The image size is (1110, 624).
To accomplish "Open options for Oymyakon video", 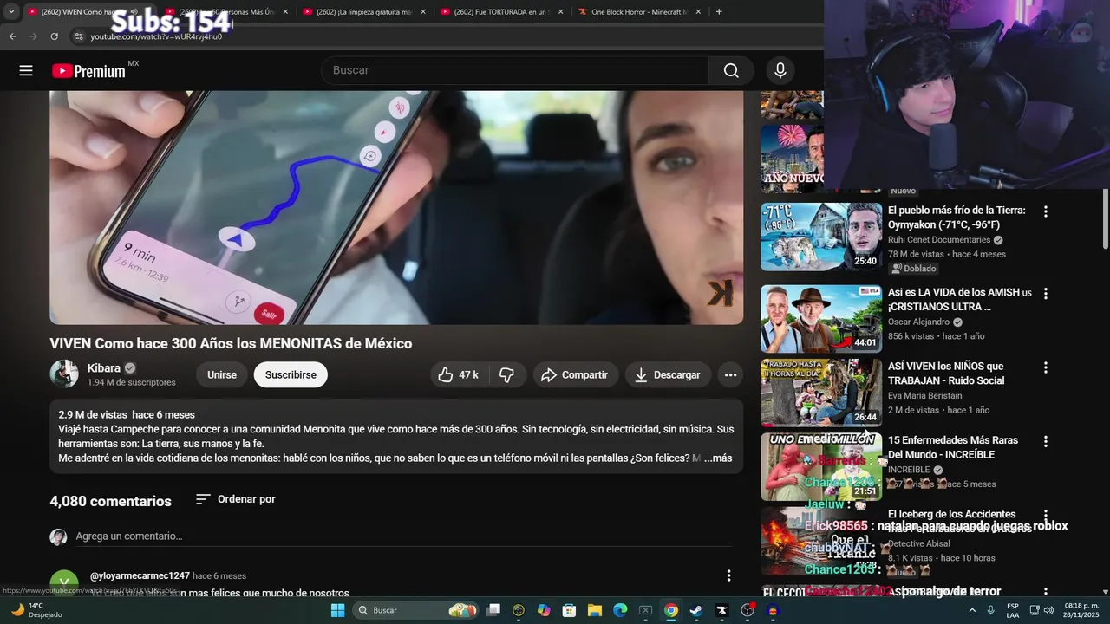I will 1045,211.
